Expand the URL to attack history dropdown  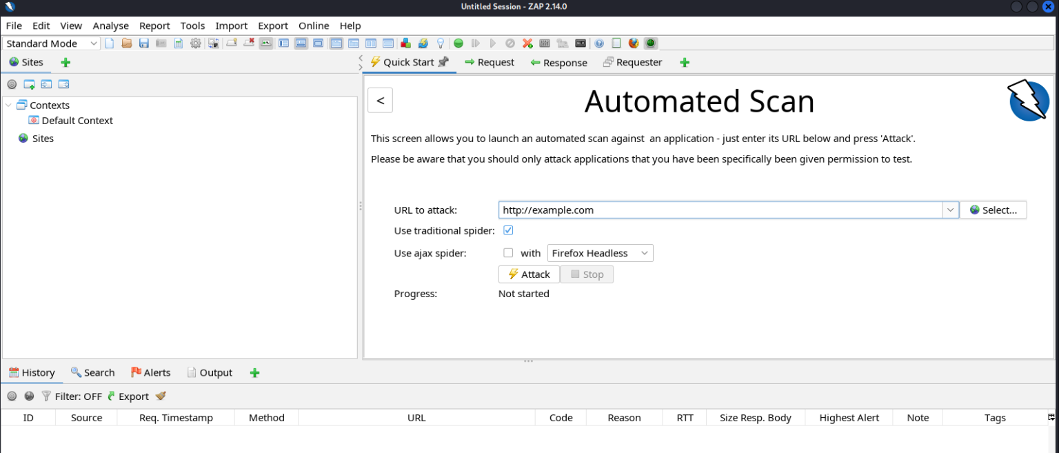point(951,210)
